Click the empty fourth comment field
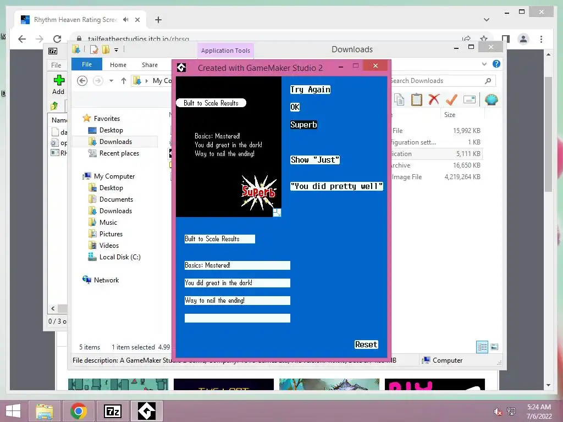563x422 pixels. tap(238, 318)
